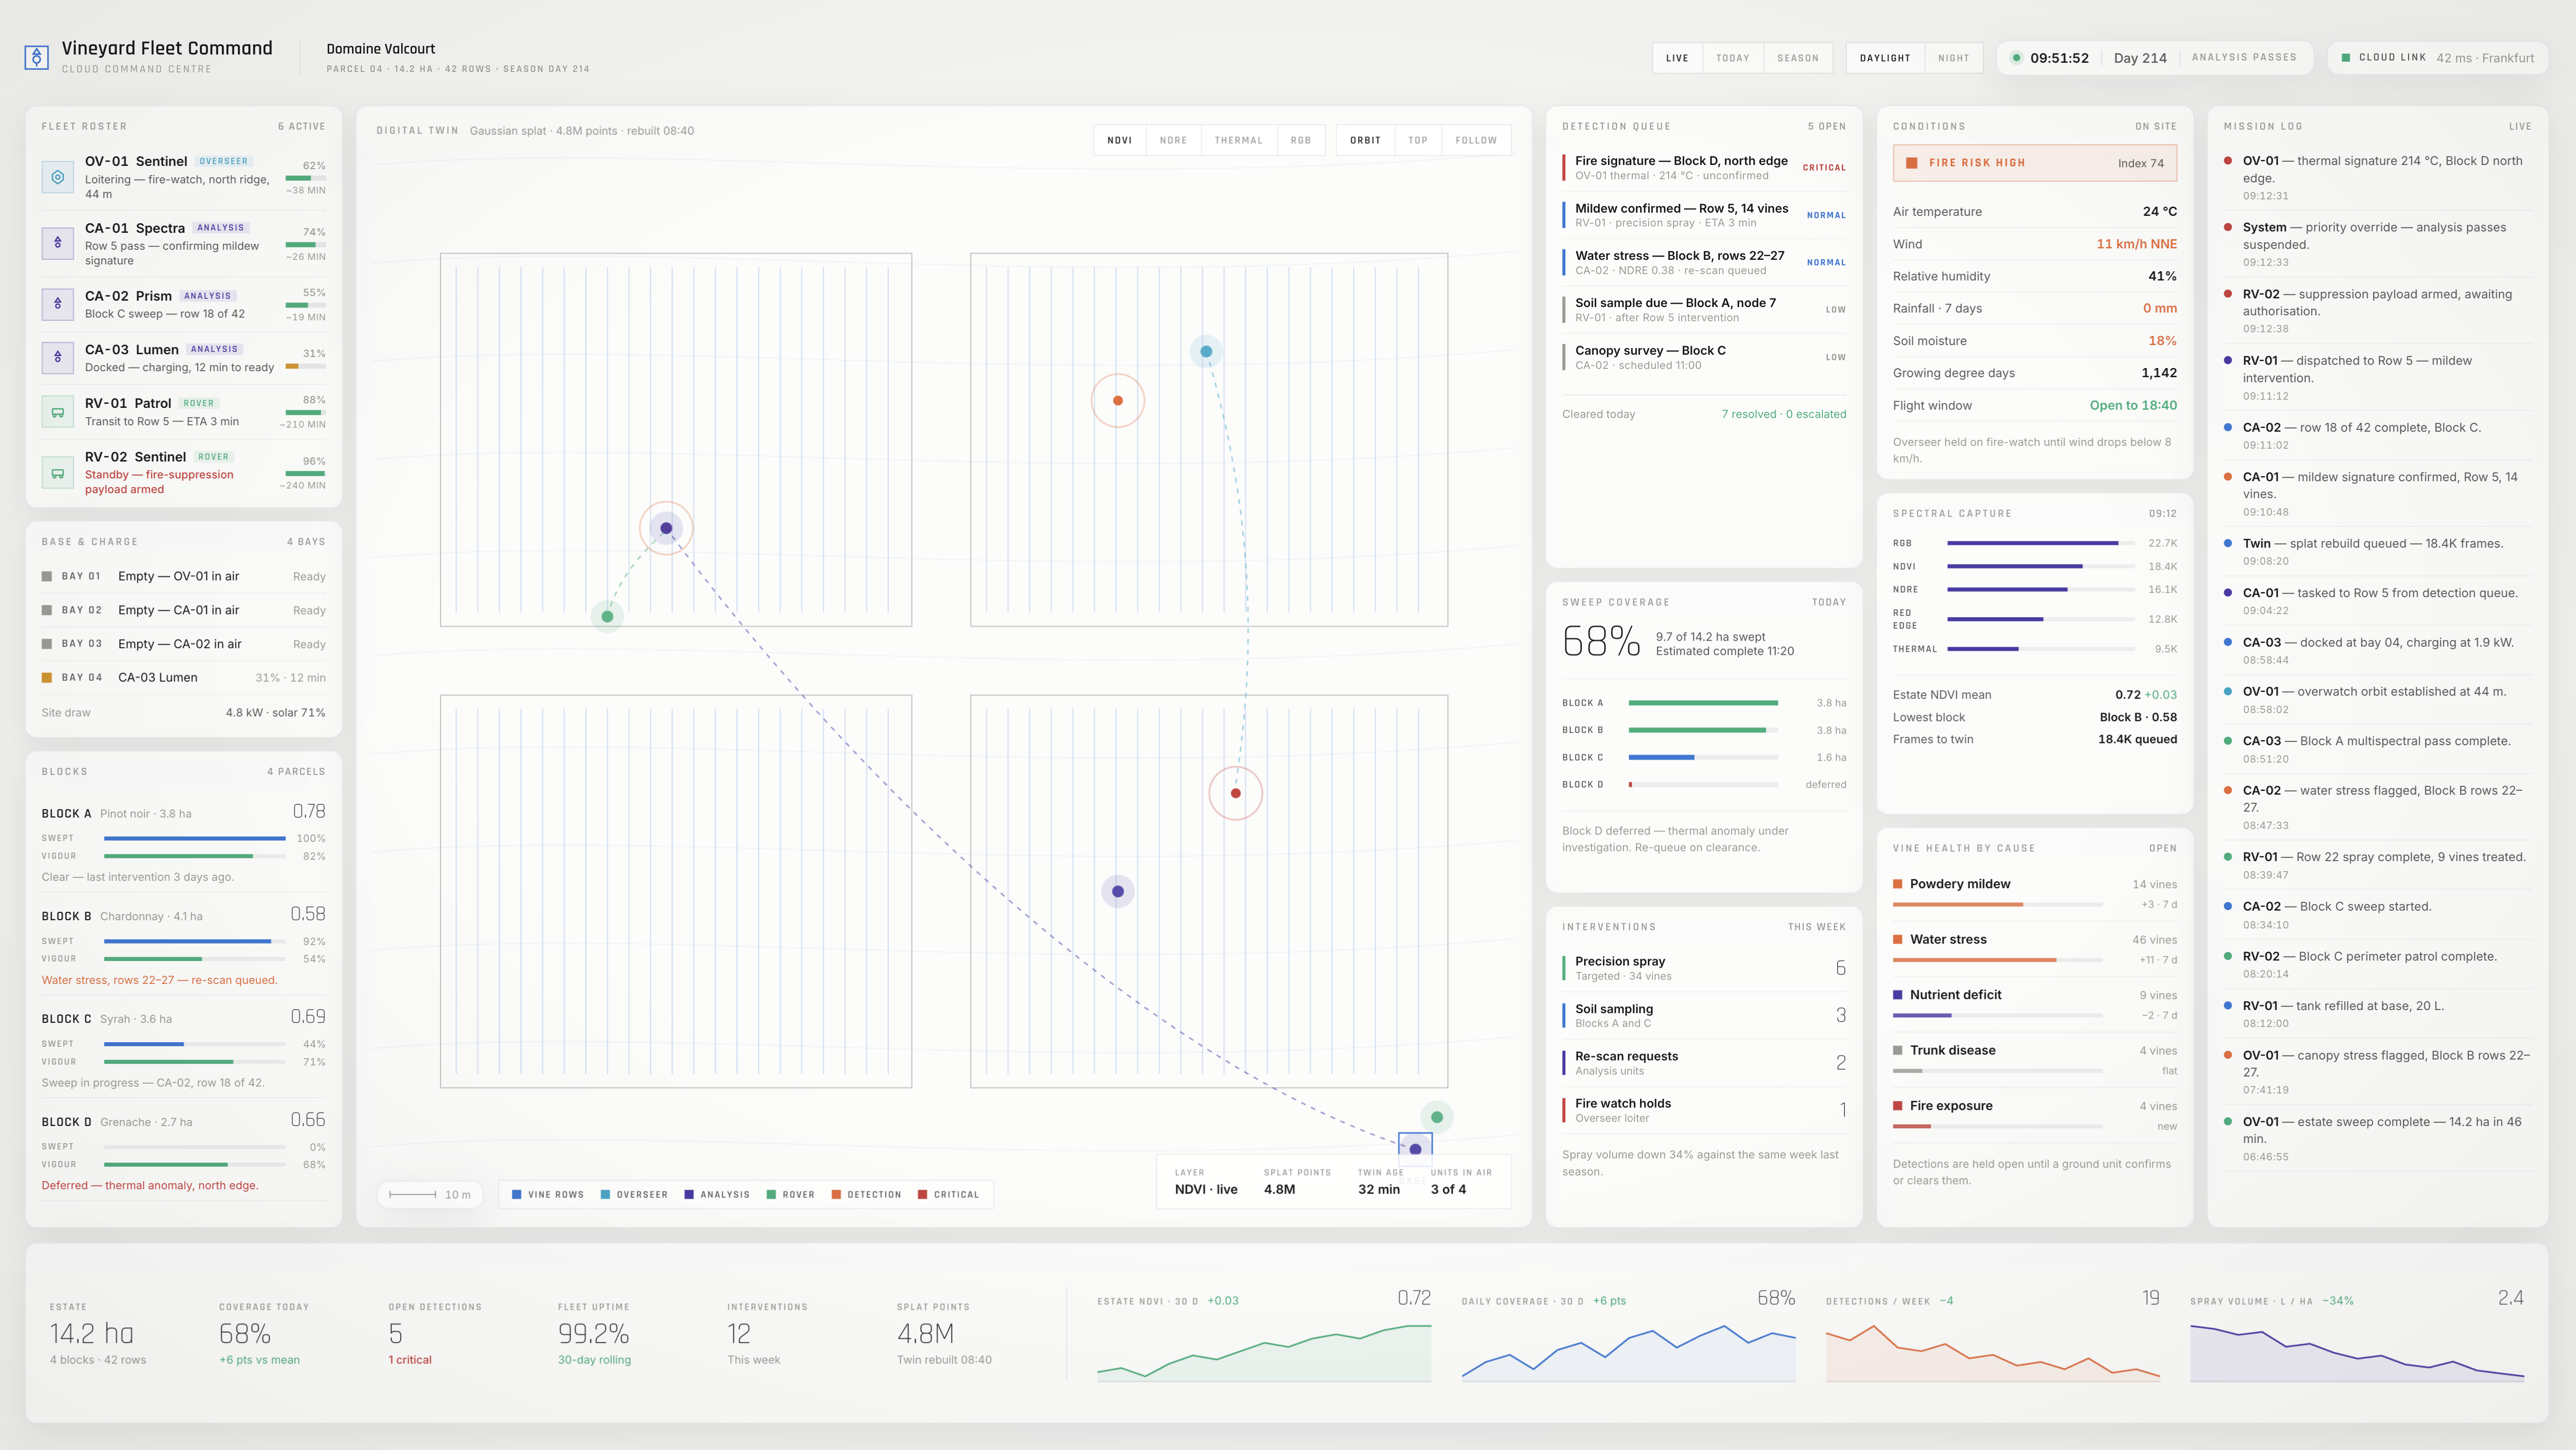This screenshot has height=1450, width=2576.
Task: Click the purple analysis marker in lower-right block
Action: pos(1118,891)
